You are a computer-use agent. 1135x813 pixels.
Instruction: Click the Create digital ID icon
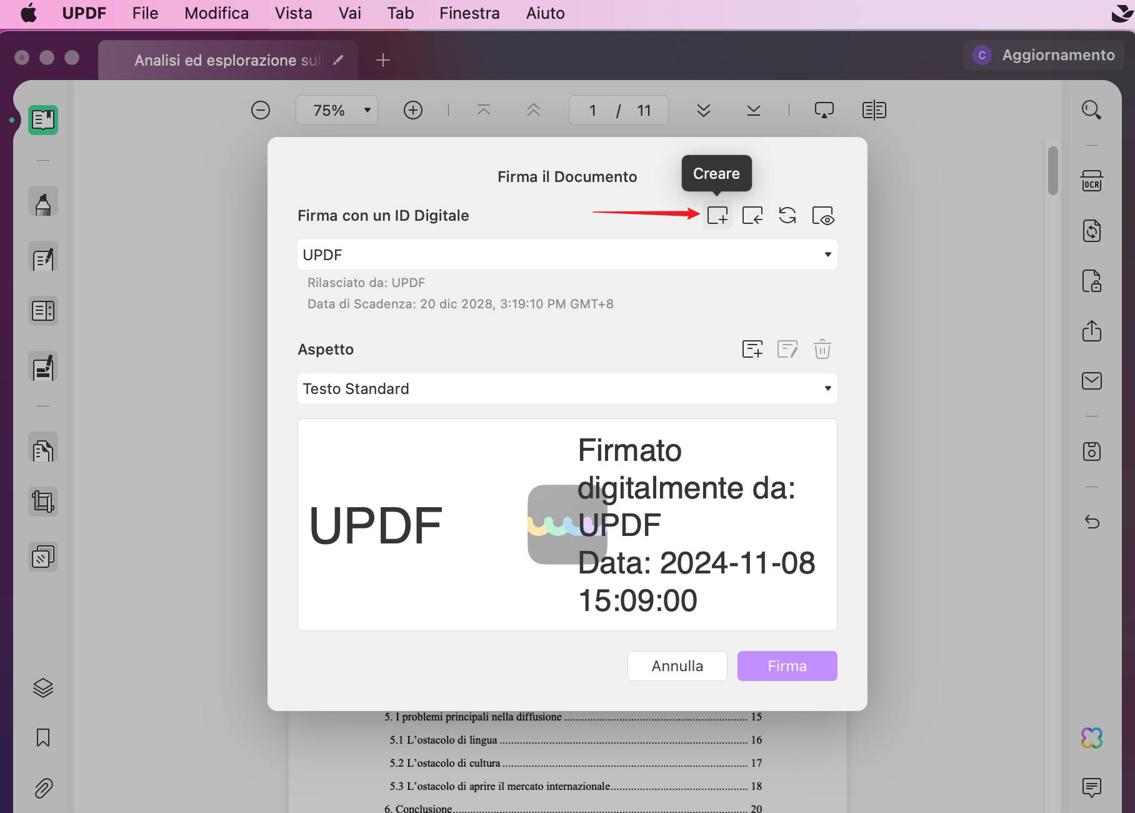(x=717, y=216)
